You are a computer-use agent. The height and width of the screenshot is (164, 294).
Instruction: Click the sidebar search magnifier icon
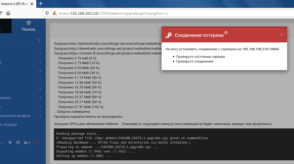click(39, 41)
